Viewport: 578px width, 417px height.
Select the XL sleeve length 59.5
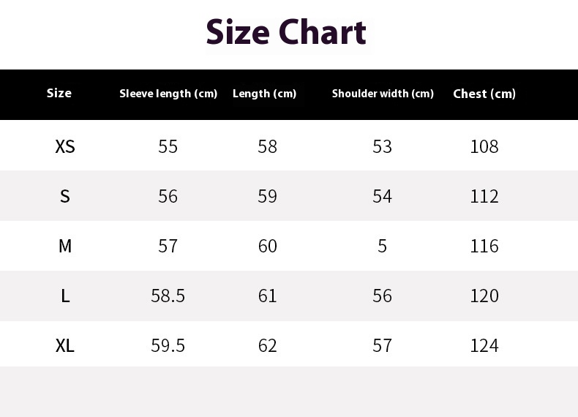(x=168, y=345)
